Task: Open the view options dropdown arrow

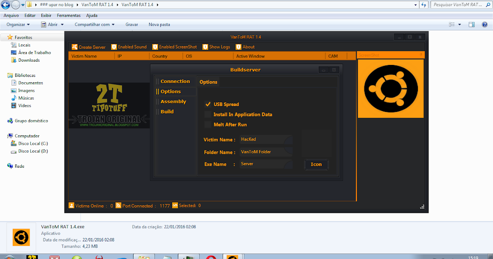Action: pos(460,25)
